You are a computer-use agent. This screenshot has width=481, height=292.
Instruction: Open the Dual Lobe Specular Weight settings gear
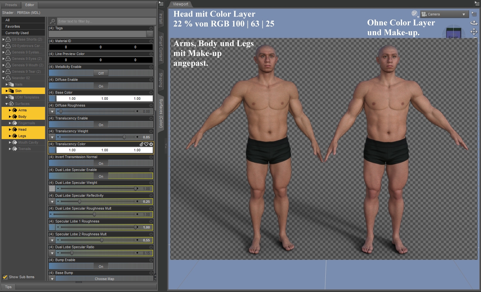(x=151, y=183)
